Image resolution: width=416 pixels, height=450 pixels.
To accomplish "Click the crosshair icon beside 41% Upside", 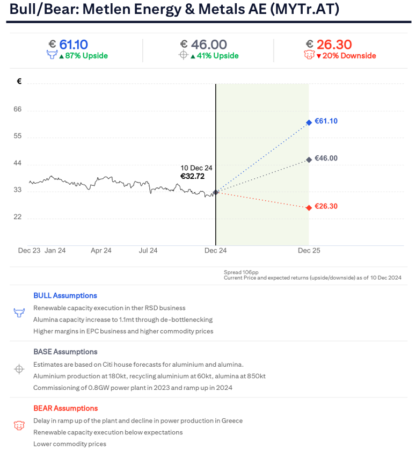I will click(184, 55).
